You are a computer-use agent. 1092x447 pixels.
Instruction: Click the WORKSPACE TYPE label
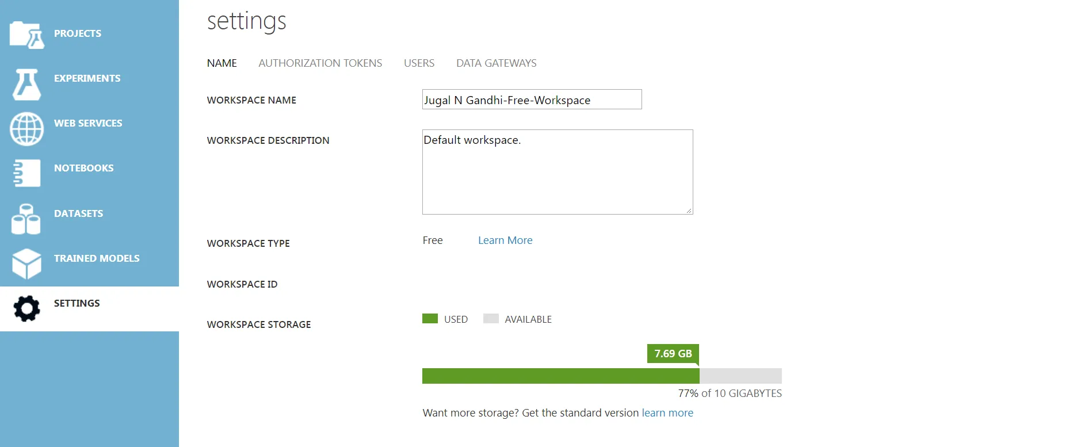tap(249, 243)
